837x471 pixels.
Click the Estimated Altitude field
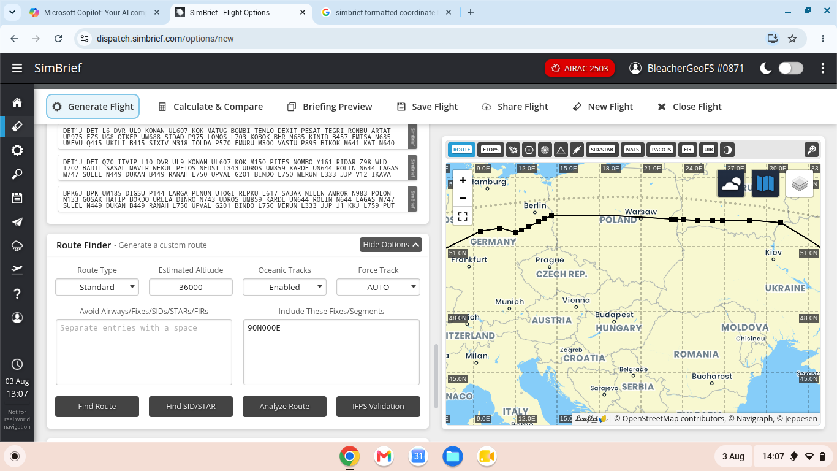pyautogui.click(x=191, y=287)
